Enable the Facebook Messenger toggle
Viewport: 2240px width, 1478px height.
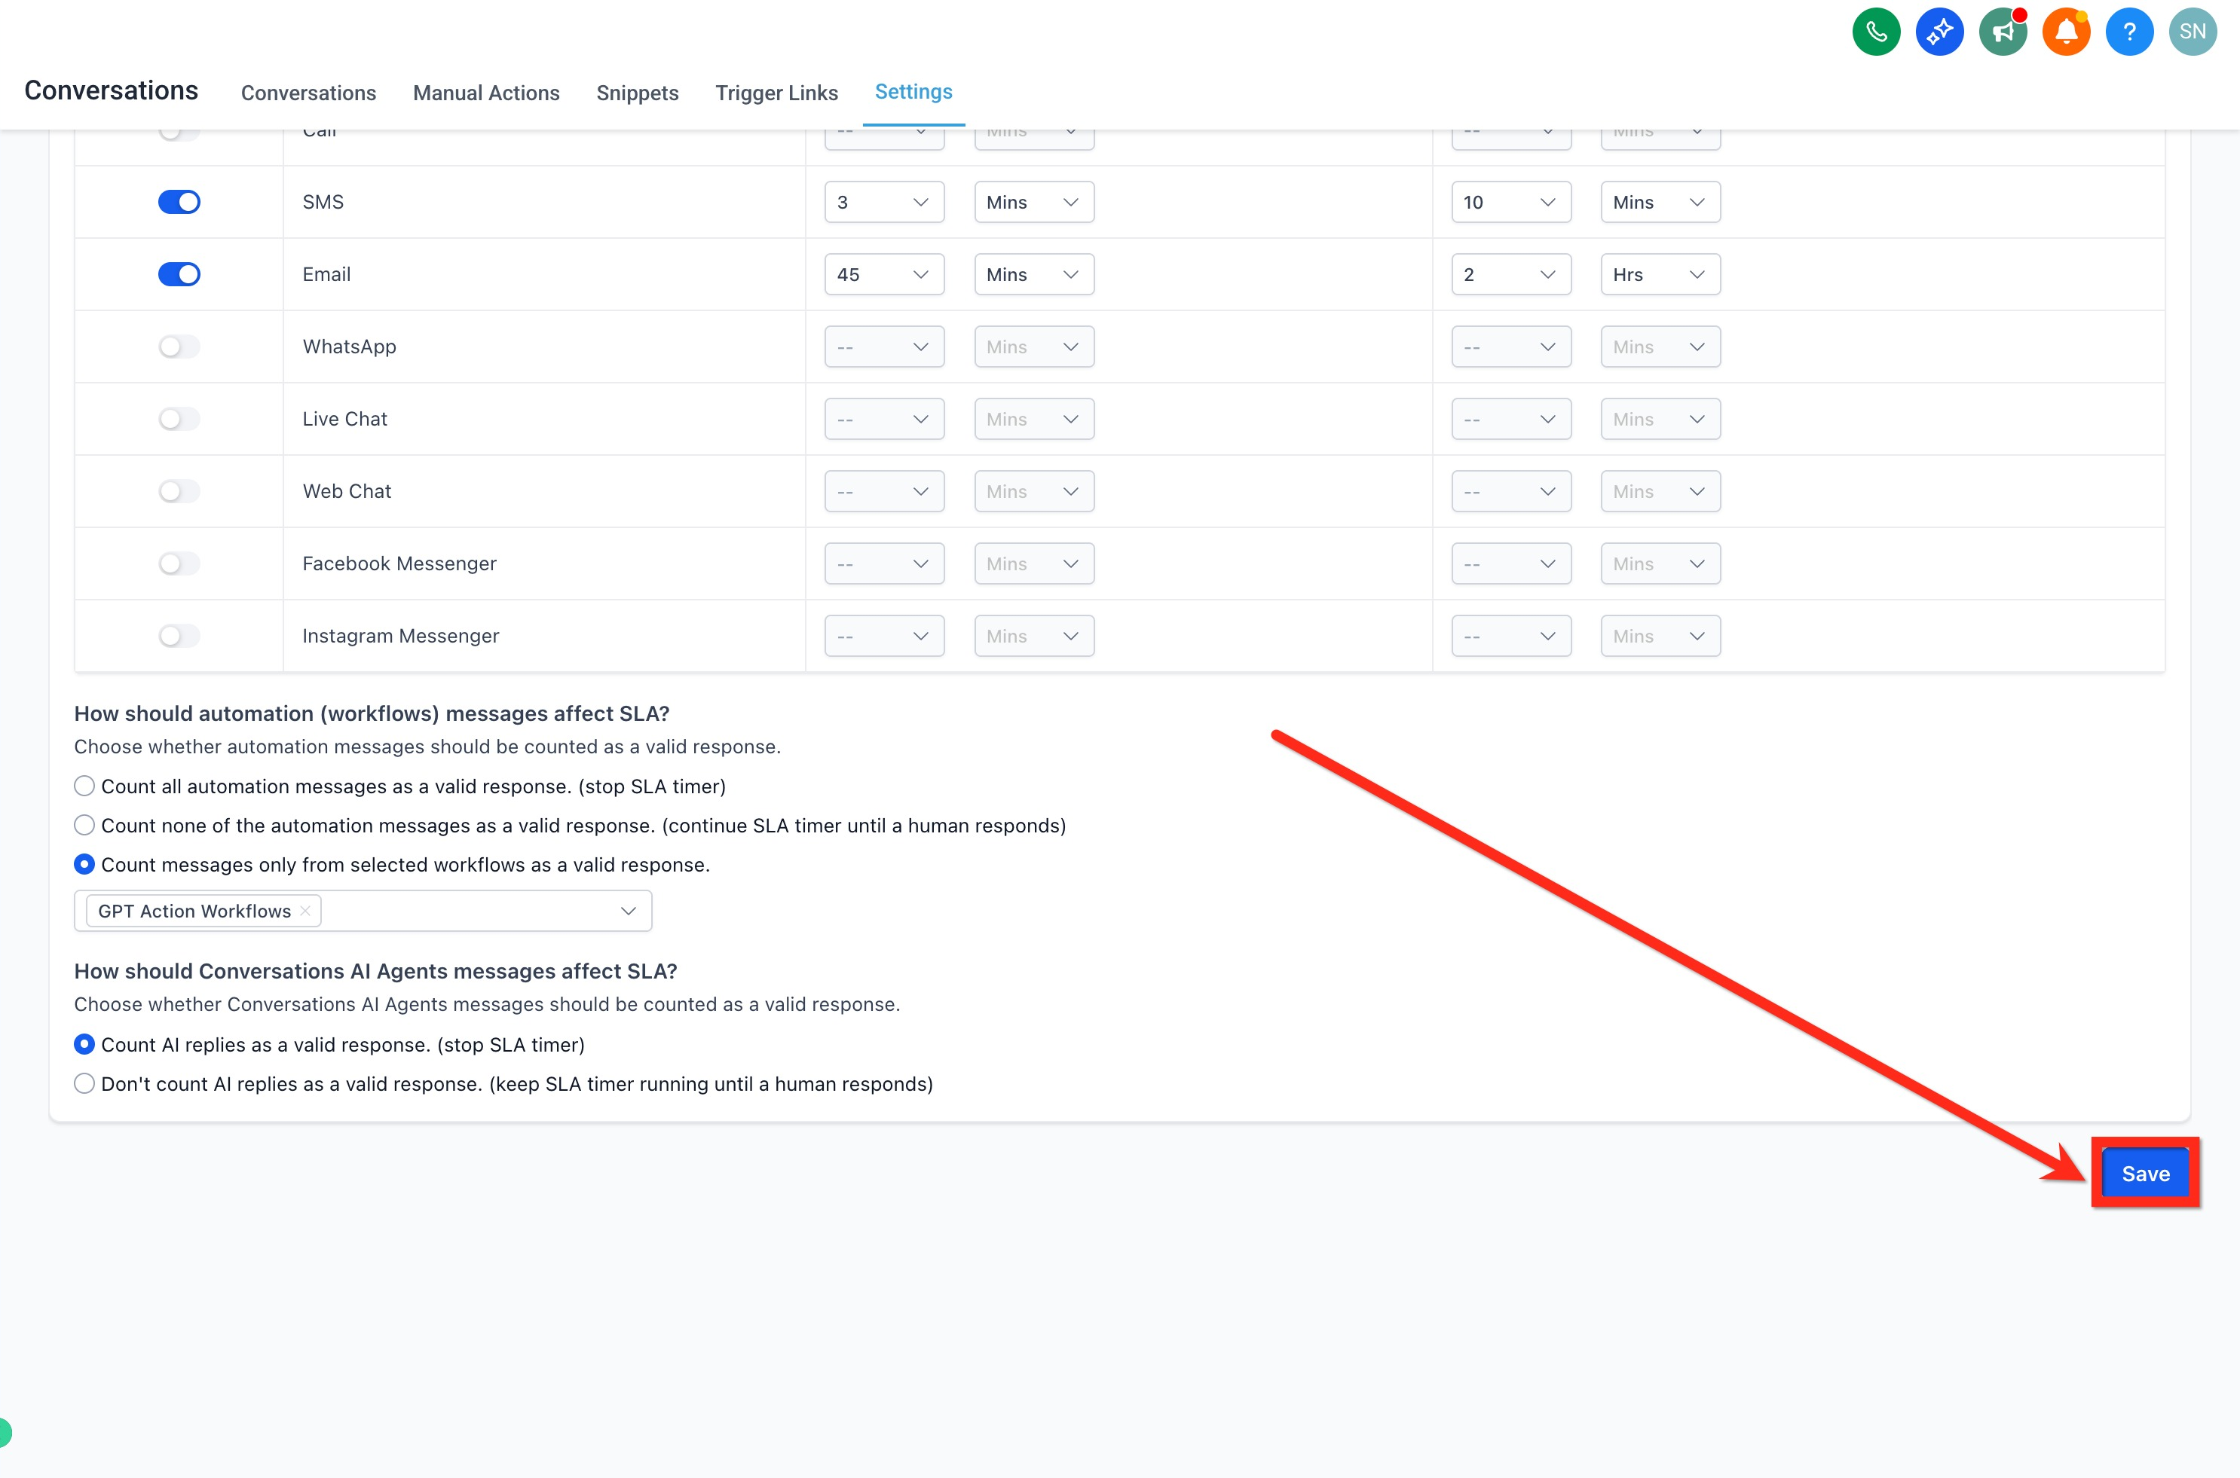[179, 563]
